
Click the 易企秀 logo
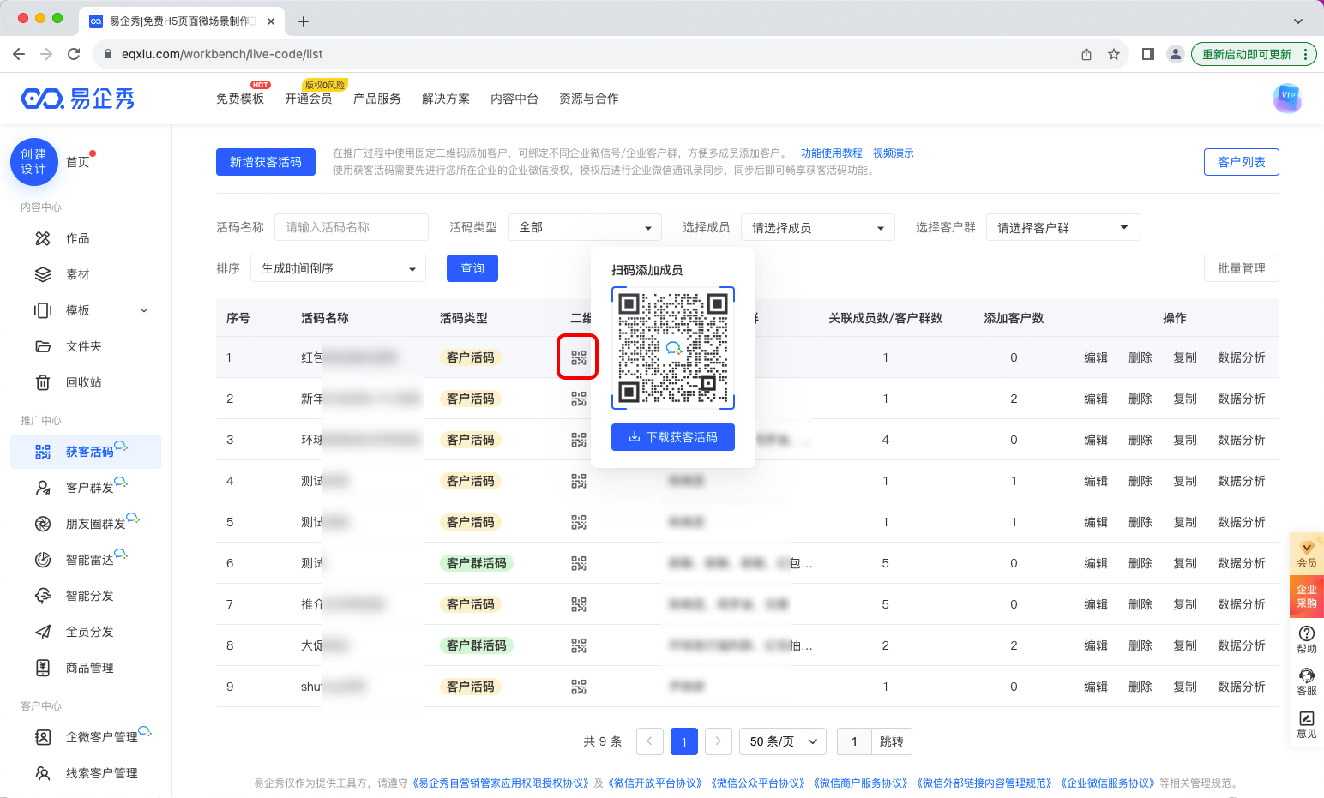pos(78,99)
